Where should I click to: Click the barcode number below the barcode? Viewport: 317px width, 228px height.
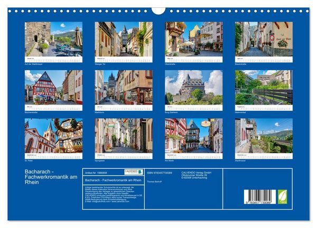258,203
